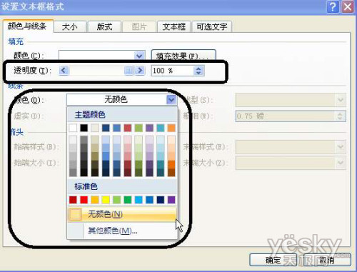This screenshot has width=357, height=272.
Task: Choose purple standard color
Action: pyautogui.click(x=171, y=200)
